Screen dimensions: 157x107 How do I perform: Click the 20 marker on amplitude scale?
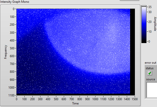pos(150,22)
